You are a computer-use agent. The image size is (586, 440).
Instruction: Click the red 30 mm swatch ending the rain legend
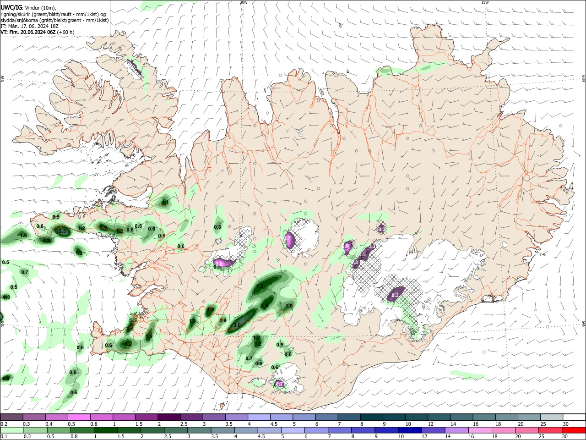(574, 430)
